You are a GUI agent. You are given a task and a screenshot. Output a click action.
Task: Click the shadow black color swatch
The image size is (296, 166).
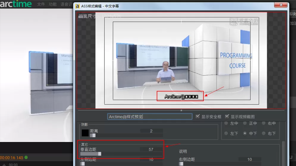(x=85, y=133)
